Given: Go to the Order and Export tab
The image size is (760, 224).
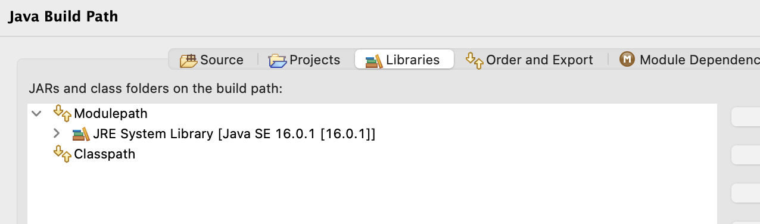Looking at the screenshot, I should [529, 60].
